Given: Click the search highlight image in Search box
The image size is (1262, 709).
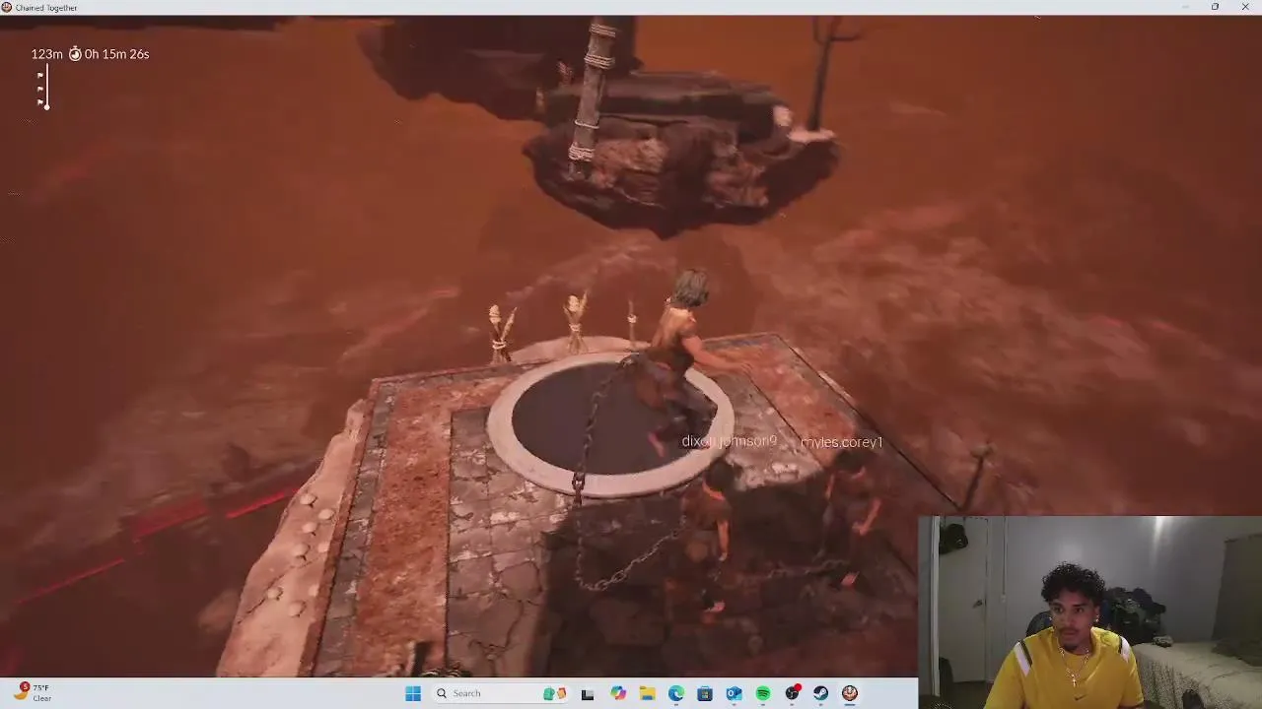Looking at the screenshot, I should point(554,693).
